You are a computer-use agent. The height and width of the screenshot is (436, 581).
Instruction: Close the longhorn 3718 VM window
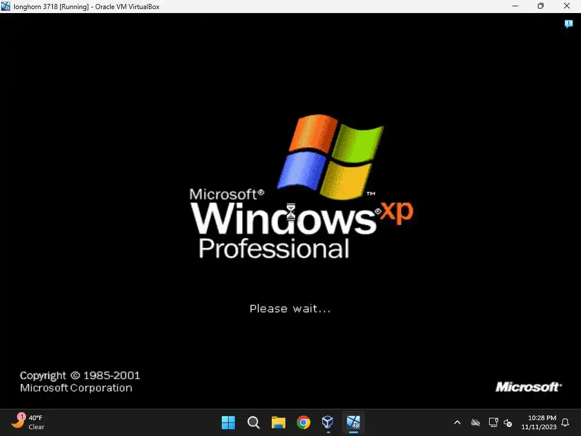[567, 6]
